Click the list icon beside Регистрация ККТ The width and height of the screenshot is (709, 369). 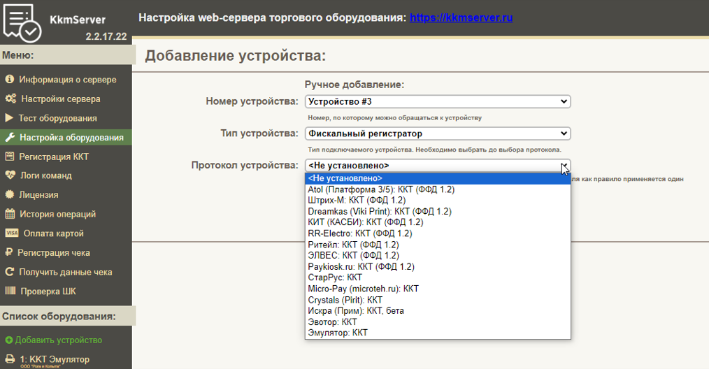[x=10, y=157]
